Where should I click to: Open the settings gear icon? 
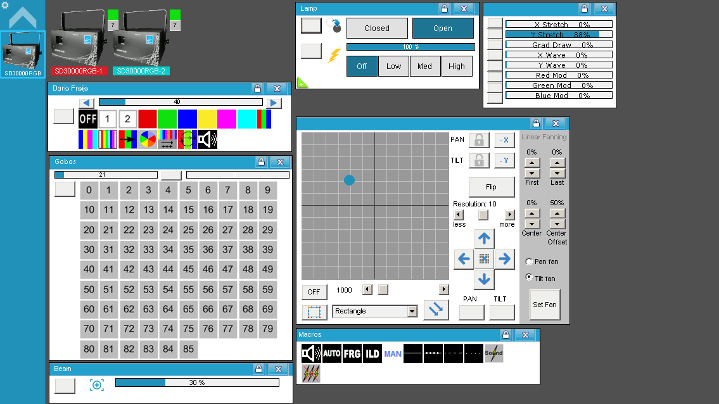point(5,5)
